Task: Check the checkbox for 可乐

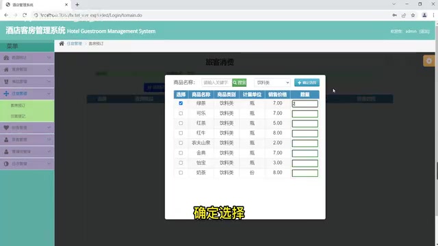Action: (x=181, y=113)
